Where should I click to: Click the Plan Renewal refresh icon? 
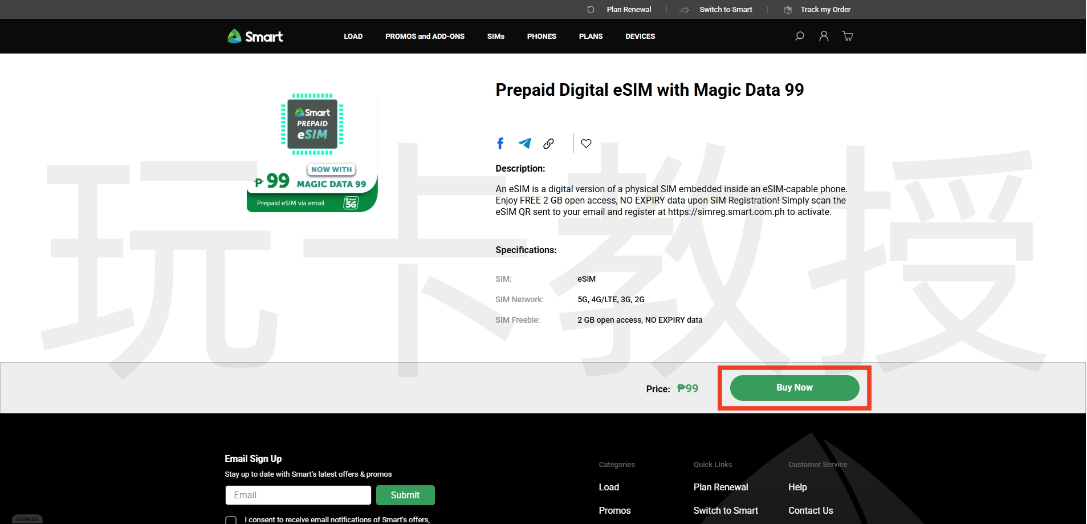click(x=591, y=10)
